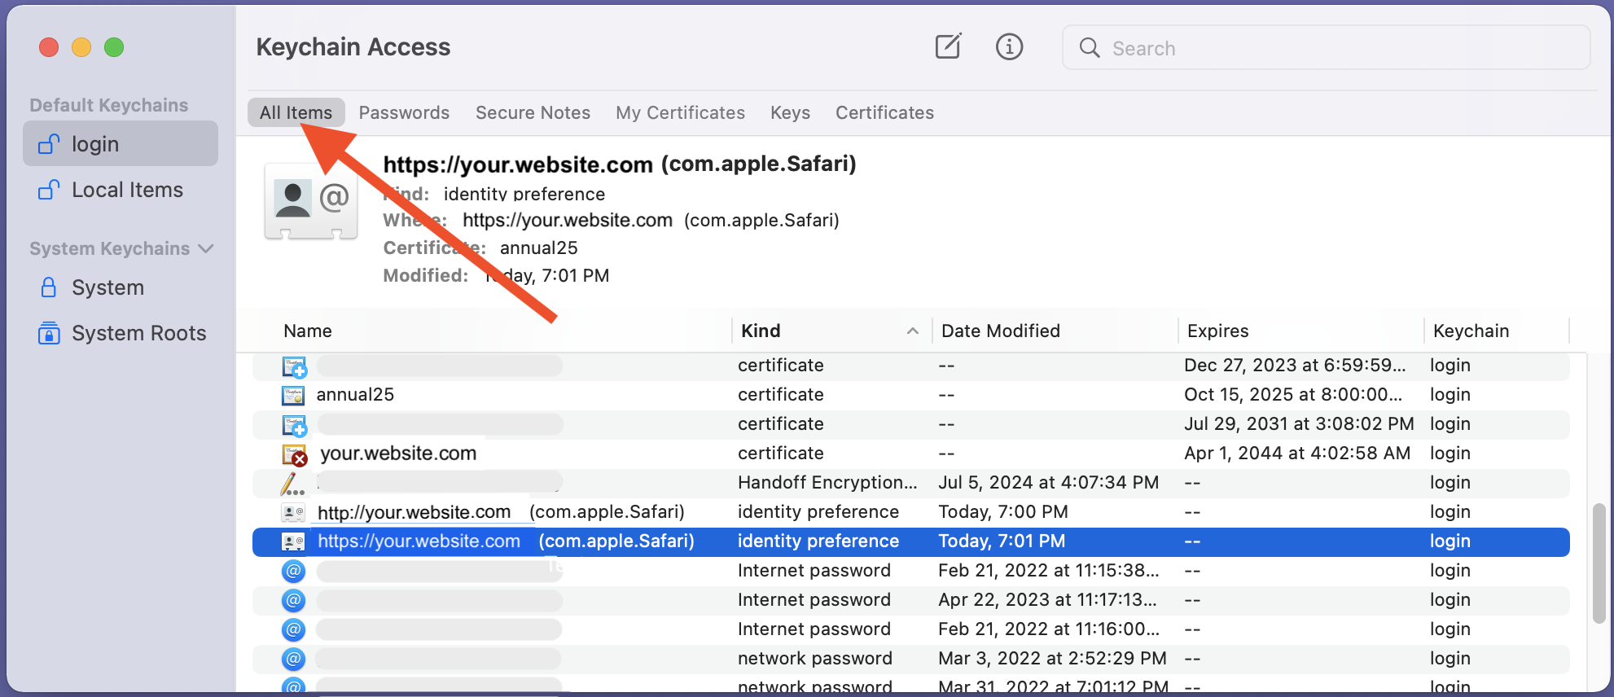Click the @ icon for Feb 21 11:15 password
The height and width of the screenshot is (697, 1614).
(293, 571)
